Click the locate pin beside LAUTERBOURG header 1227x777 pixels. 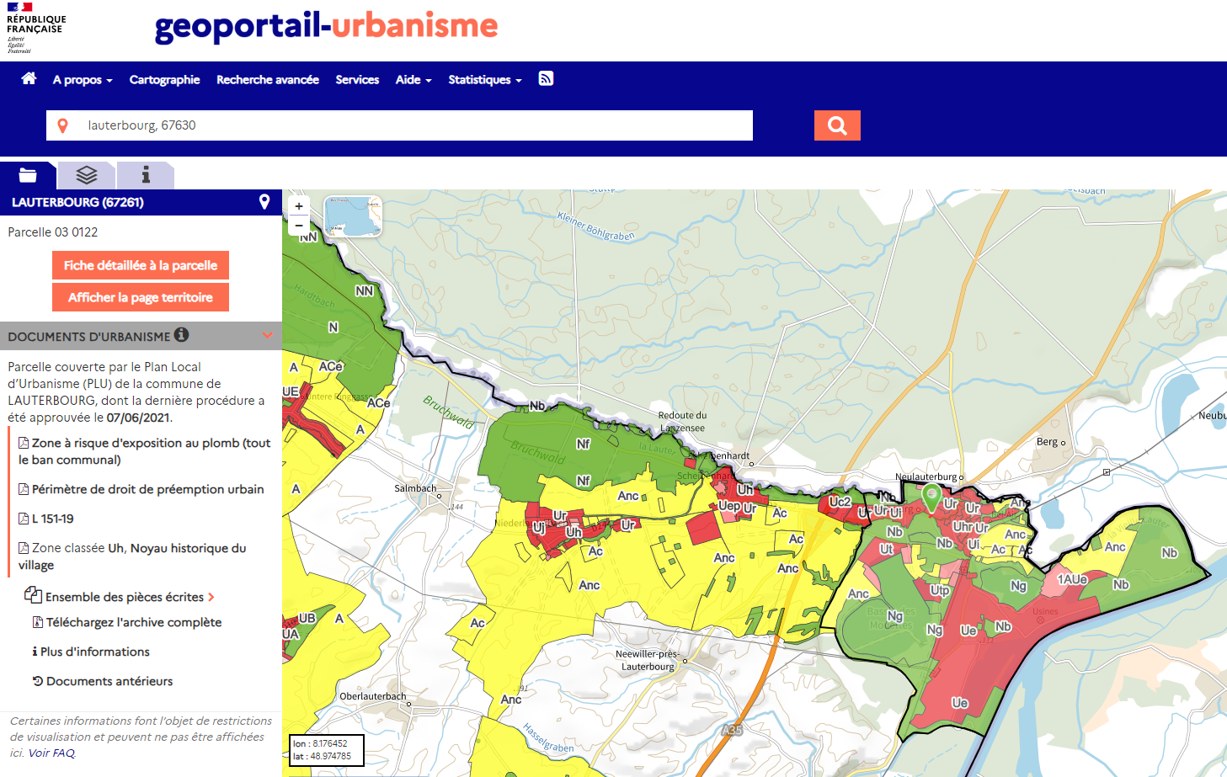click(x=264, y=202)
